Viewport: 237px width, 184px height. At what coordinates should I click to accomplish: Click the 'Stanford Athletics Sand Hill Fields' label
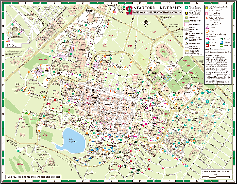42,59
